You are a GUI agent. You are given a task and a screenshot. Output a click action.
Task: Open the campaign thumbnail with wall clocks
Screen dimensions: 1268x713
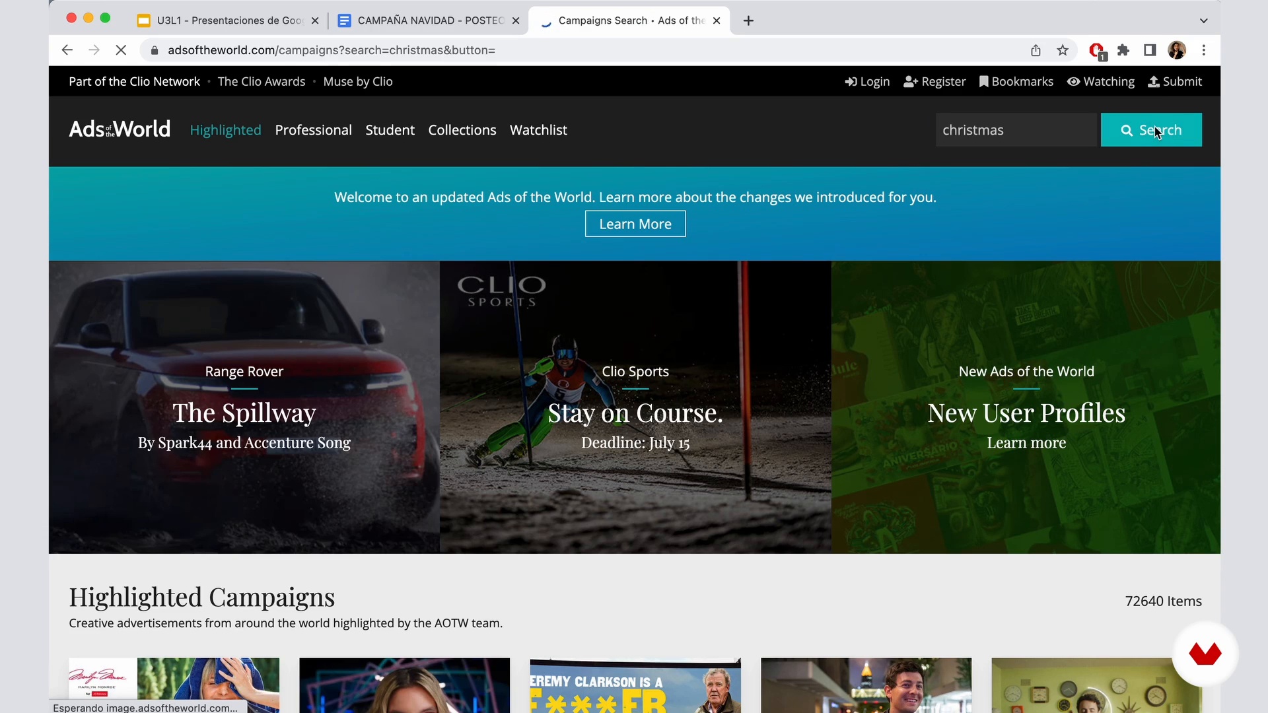[x=1096, y=685]
